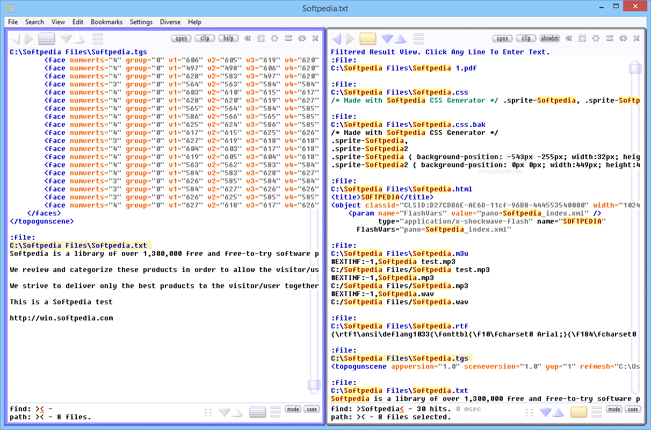This screenshot has height=430, width=651.
Task: Toggle the case button in left pane
Action: tap(312, 409)
